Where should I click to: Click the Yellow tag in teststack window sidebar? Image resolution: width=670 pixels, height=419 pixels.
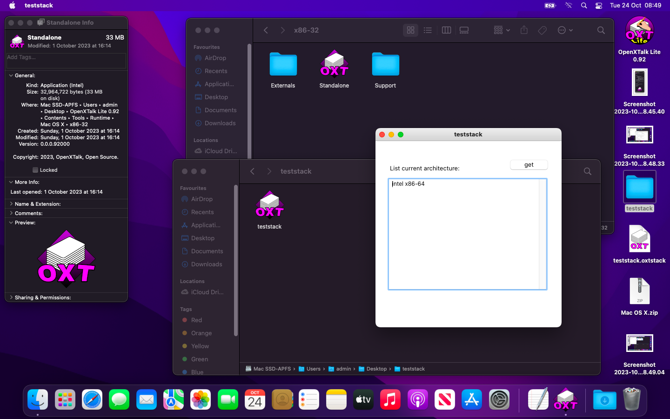200,346
